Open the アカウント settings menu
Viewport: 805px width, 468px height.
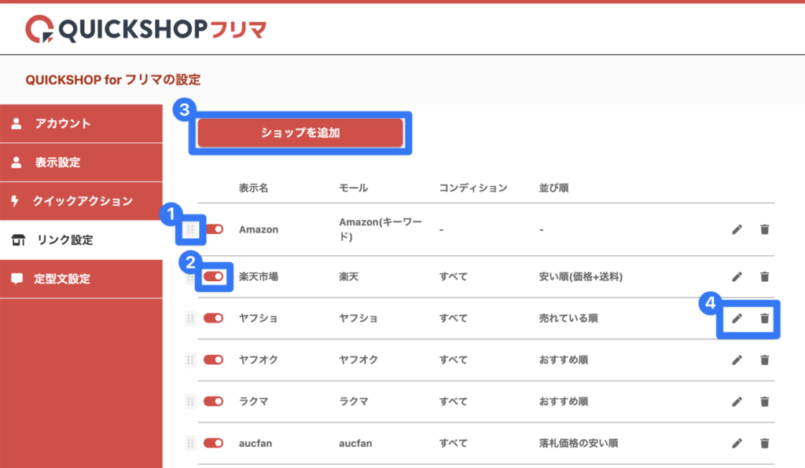tap(81, 123)
